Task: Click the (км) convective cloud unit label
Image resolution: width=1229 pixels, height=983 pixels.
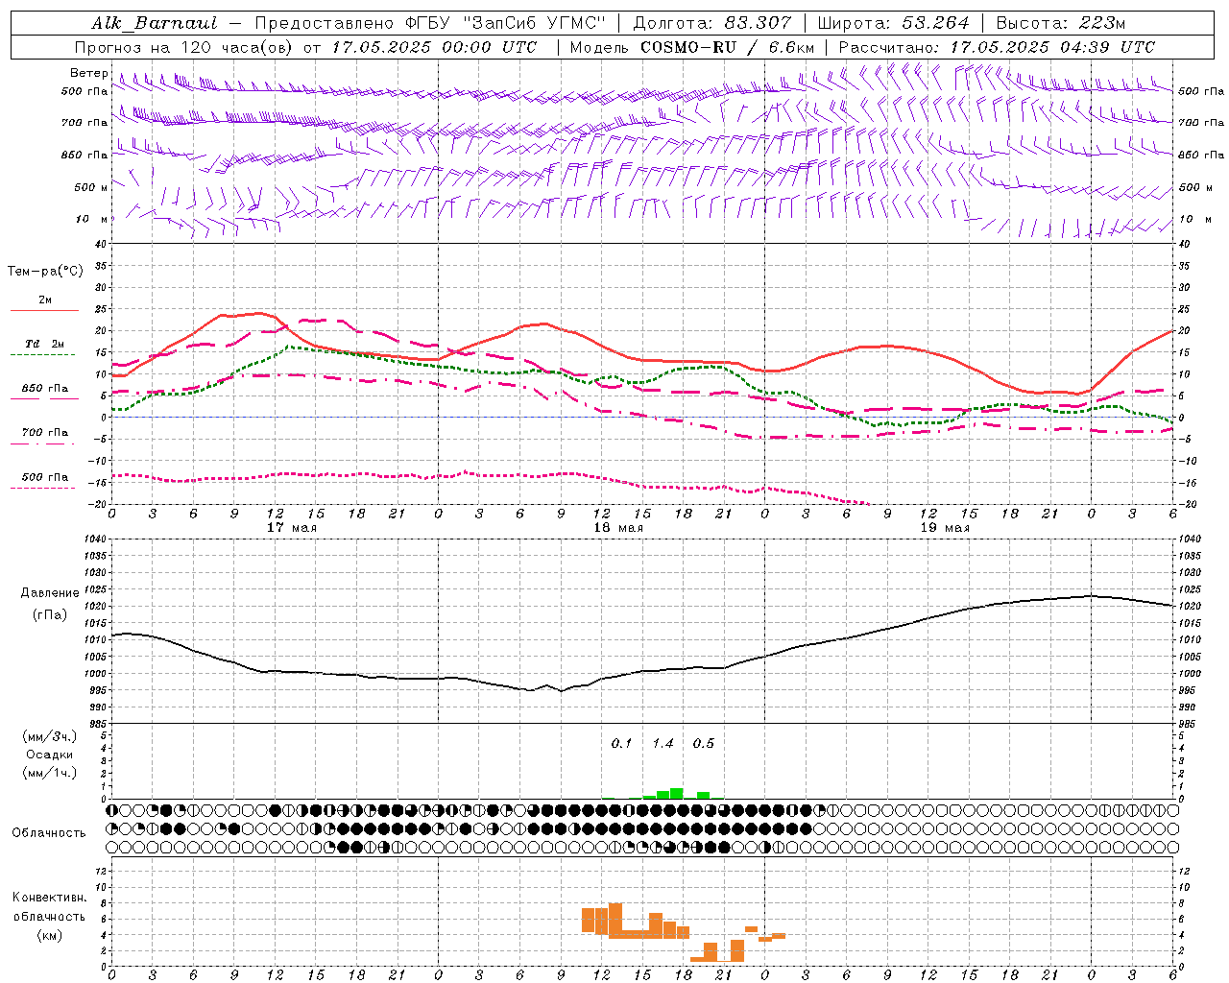Action: coord(50,934)
